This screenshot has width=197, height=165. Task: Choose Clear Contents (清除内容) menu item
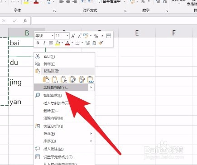pos(64,118)
